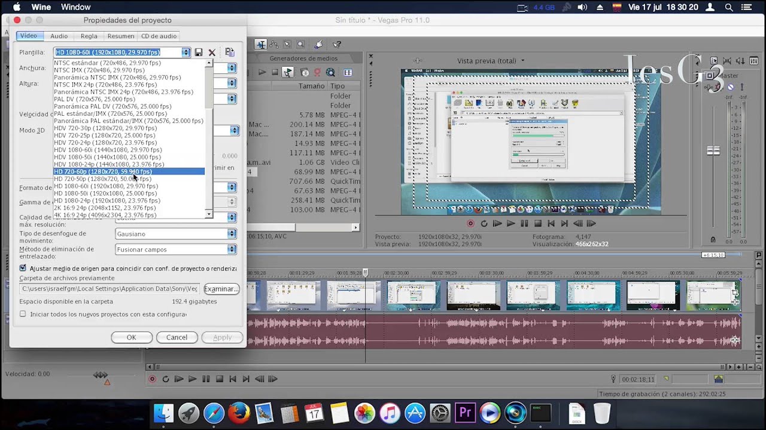The image size is (766, 430).
Task: Toggle loop playback under video preview
Action: tap(484, 223)
